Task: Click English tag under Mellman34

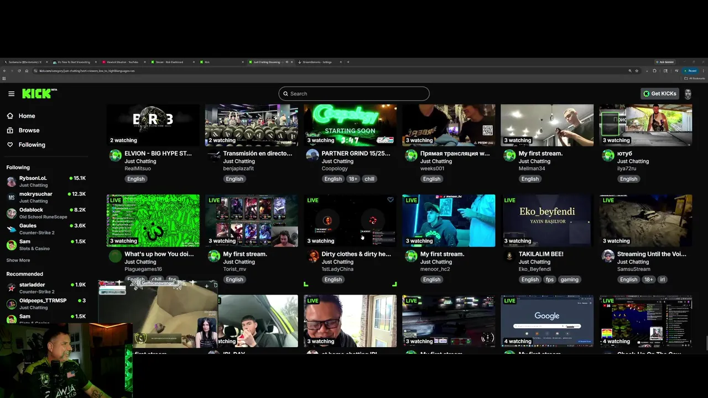Action: (x=530, y=179)
